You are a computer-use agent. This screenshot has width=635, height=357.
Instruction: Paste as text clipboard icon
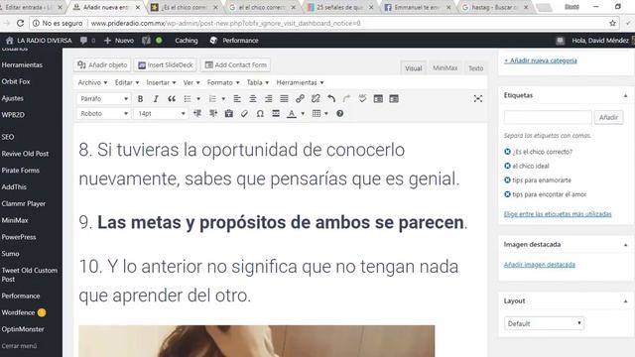click(229, 114)
